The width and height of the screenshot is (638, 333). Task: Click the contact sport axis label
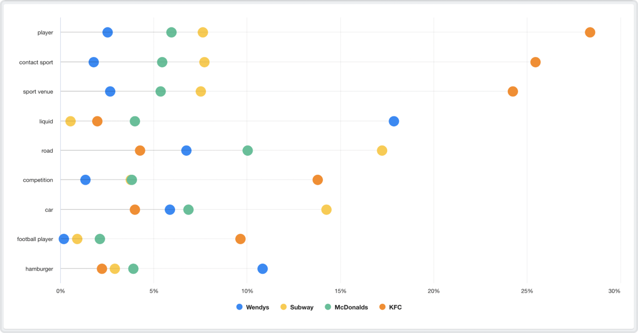point(36,62)
